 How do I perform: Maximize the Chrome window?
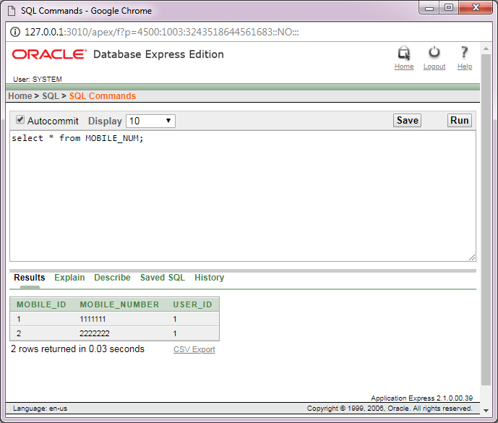pos(449,8)
